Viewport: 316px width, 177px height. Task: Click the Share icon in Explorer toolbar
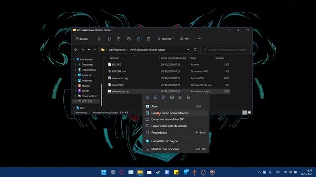(139, 39)
